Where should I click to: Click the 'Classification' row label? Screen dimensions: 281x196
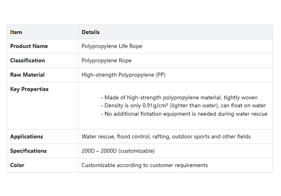(x=27, y=60)
